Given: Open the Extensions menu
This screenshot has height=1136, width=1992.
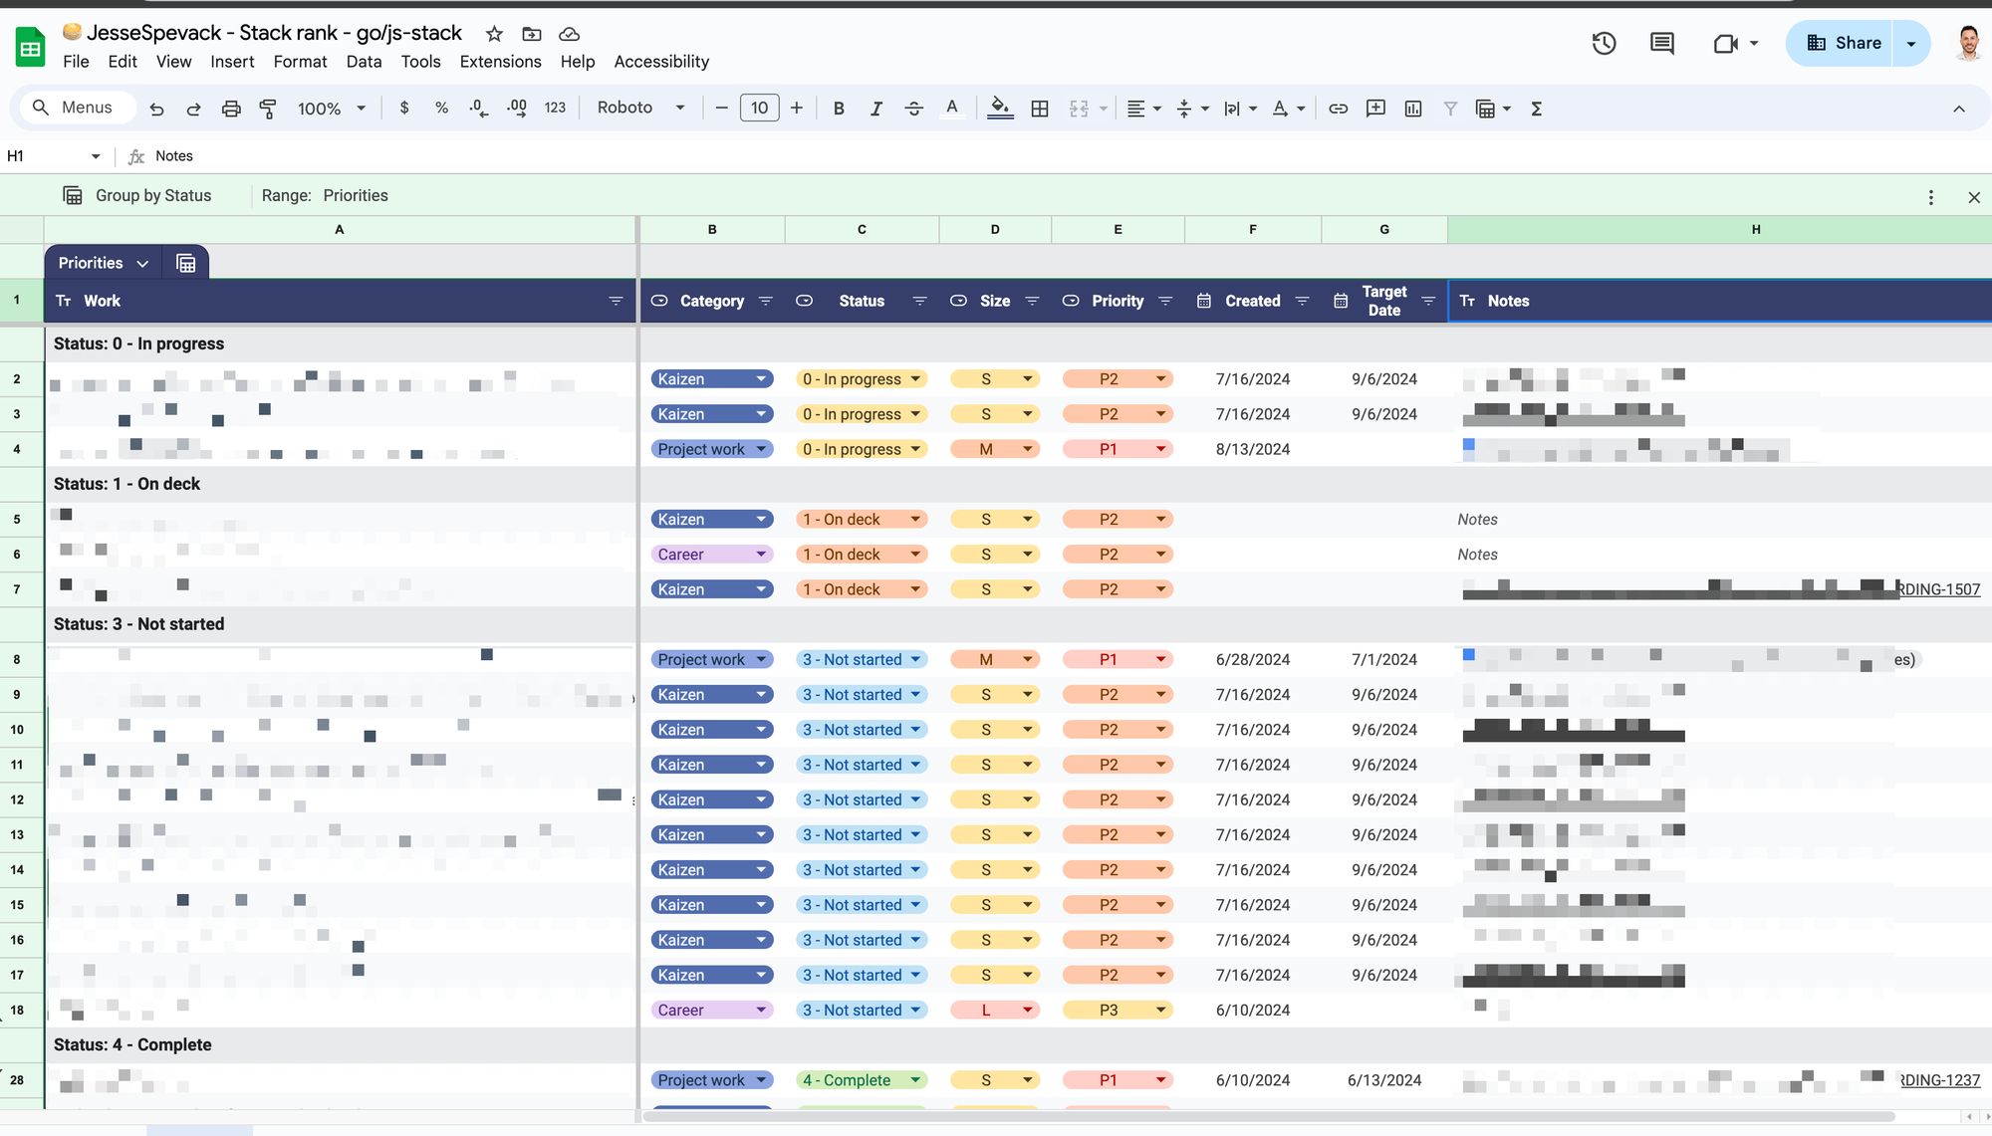Looking at the screenshot, I should pyautogui.click(x=500, y=62).
